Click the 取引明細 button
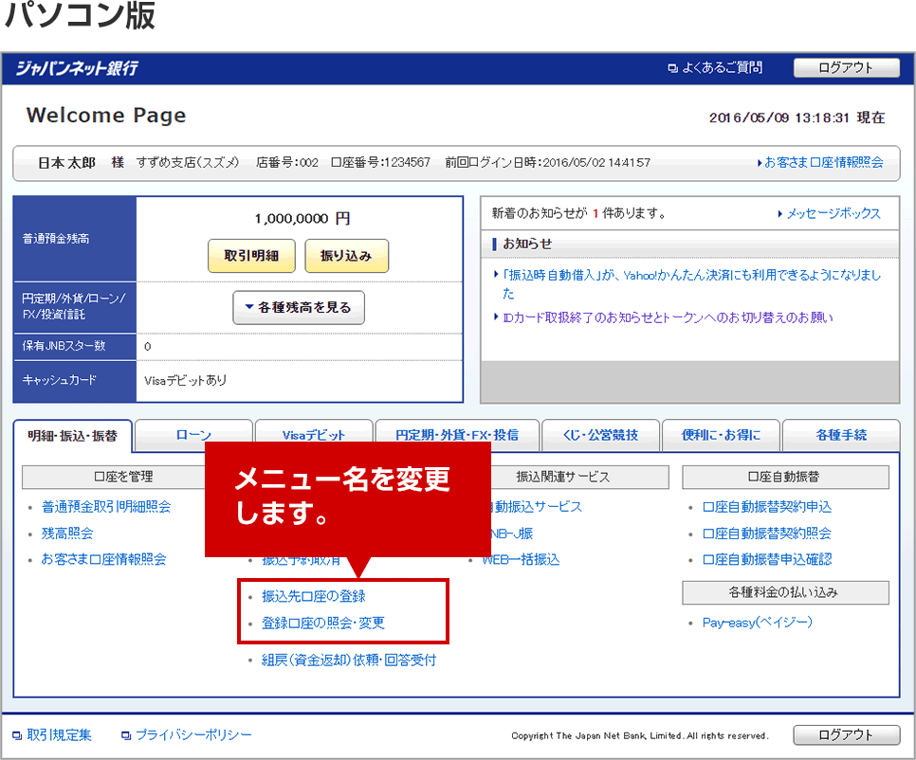The width and height of the screenshot is (916, 760). click(251, 256)
